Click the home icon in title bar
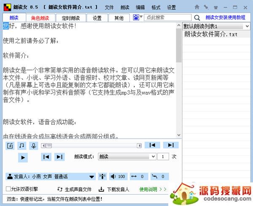 [197, 7]
